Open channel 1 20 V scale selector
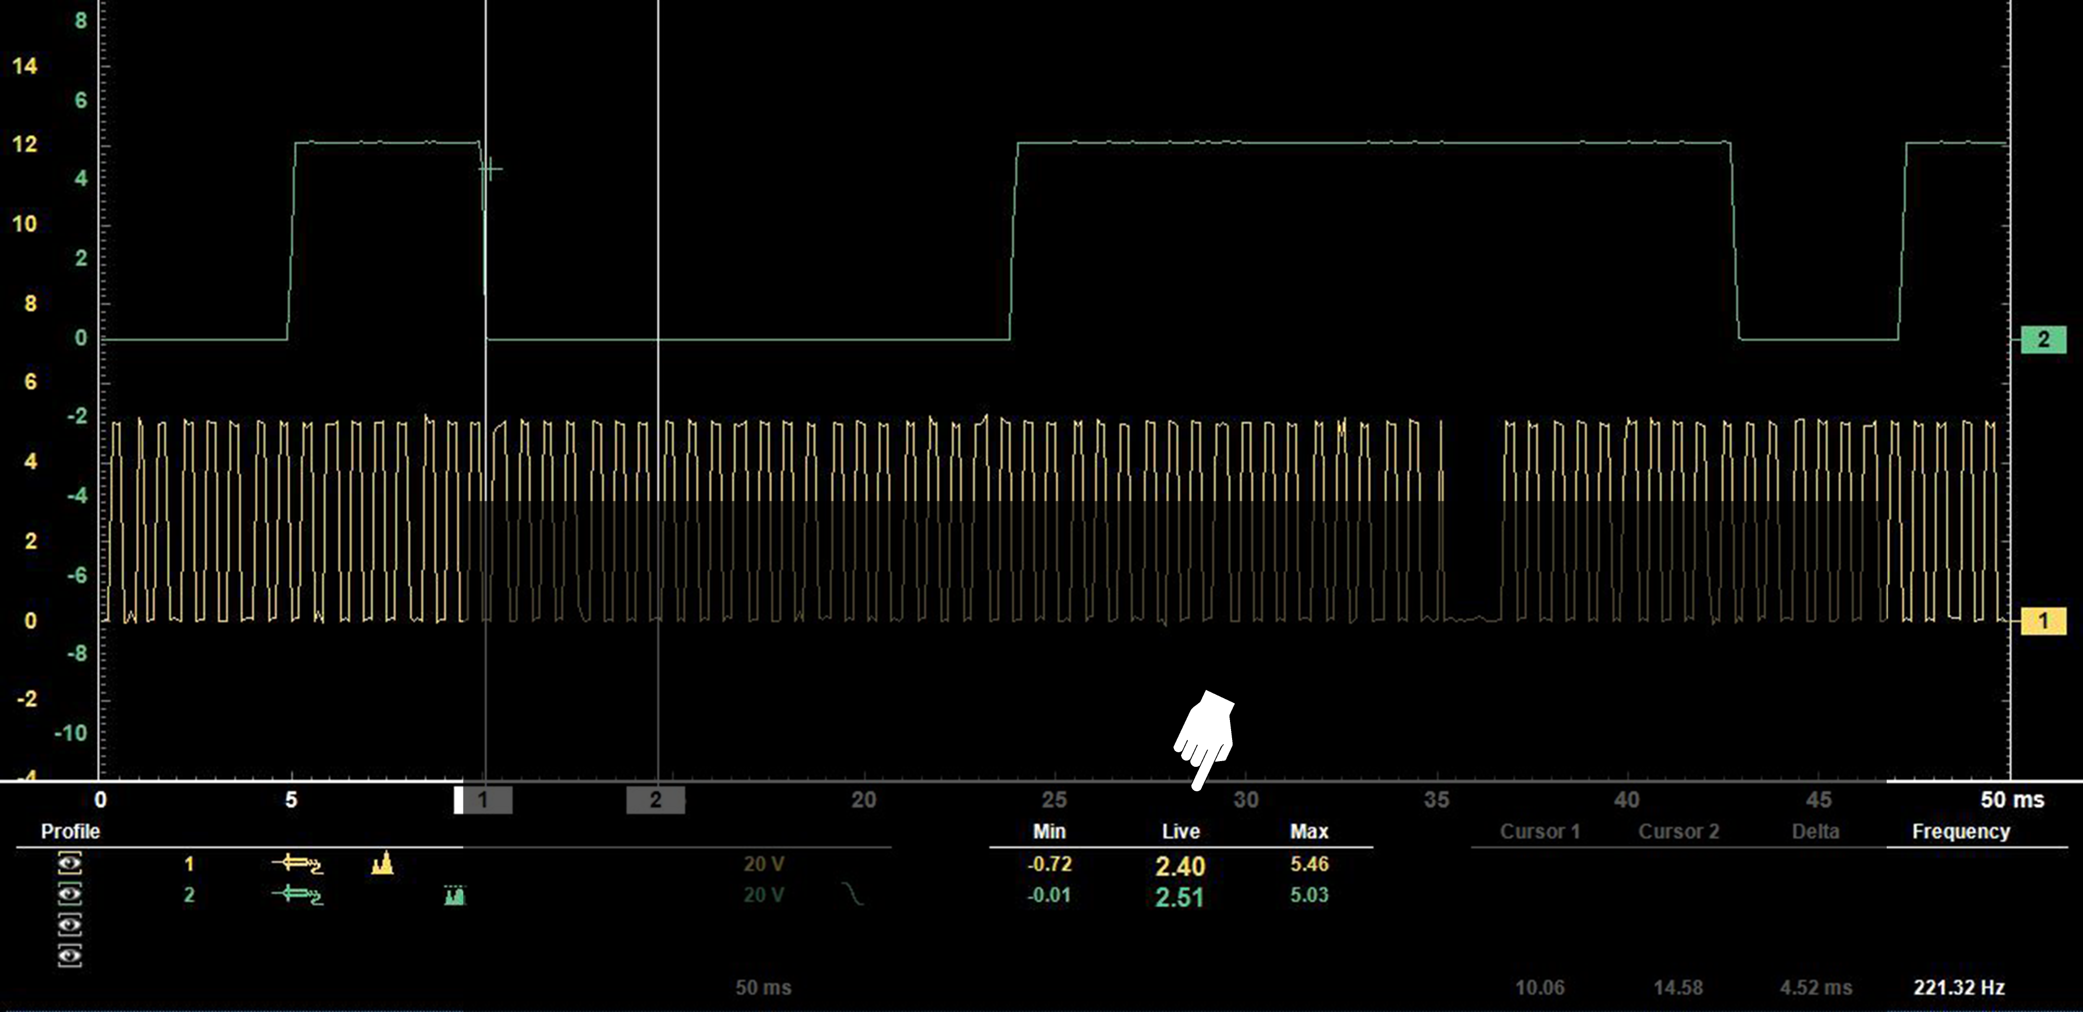 pos(763,864)
